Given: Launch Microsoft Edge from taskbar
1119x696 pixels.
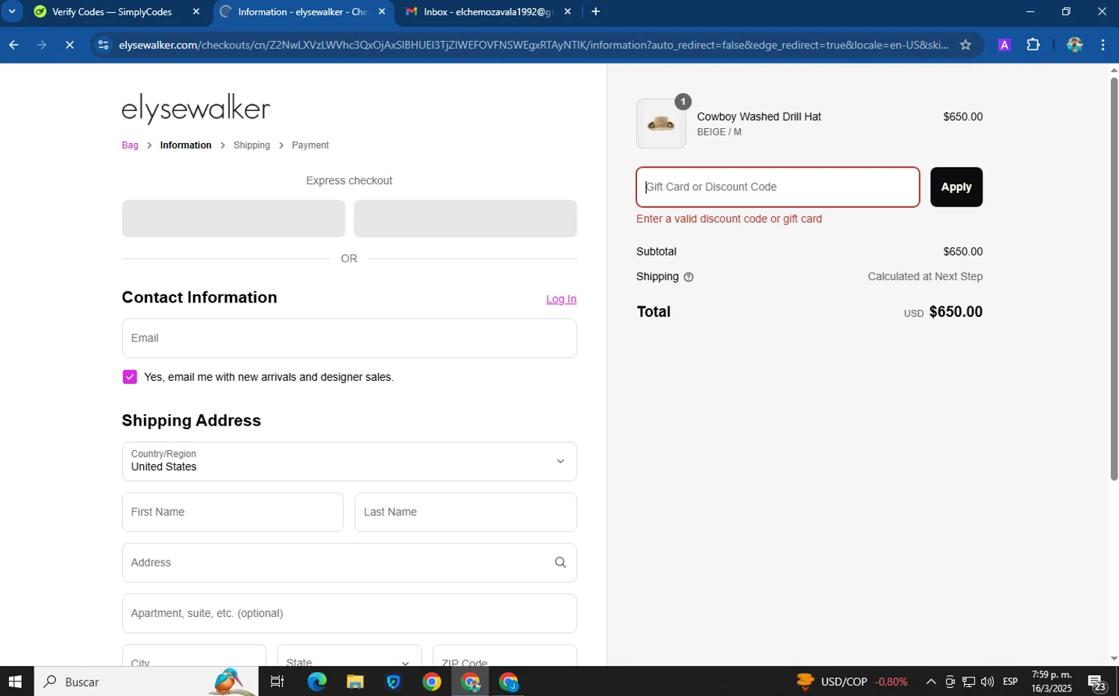Looking at the screenshot, I should [x=317, y=682].
